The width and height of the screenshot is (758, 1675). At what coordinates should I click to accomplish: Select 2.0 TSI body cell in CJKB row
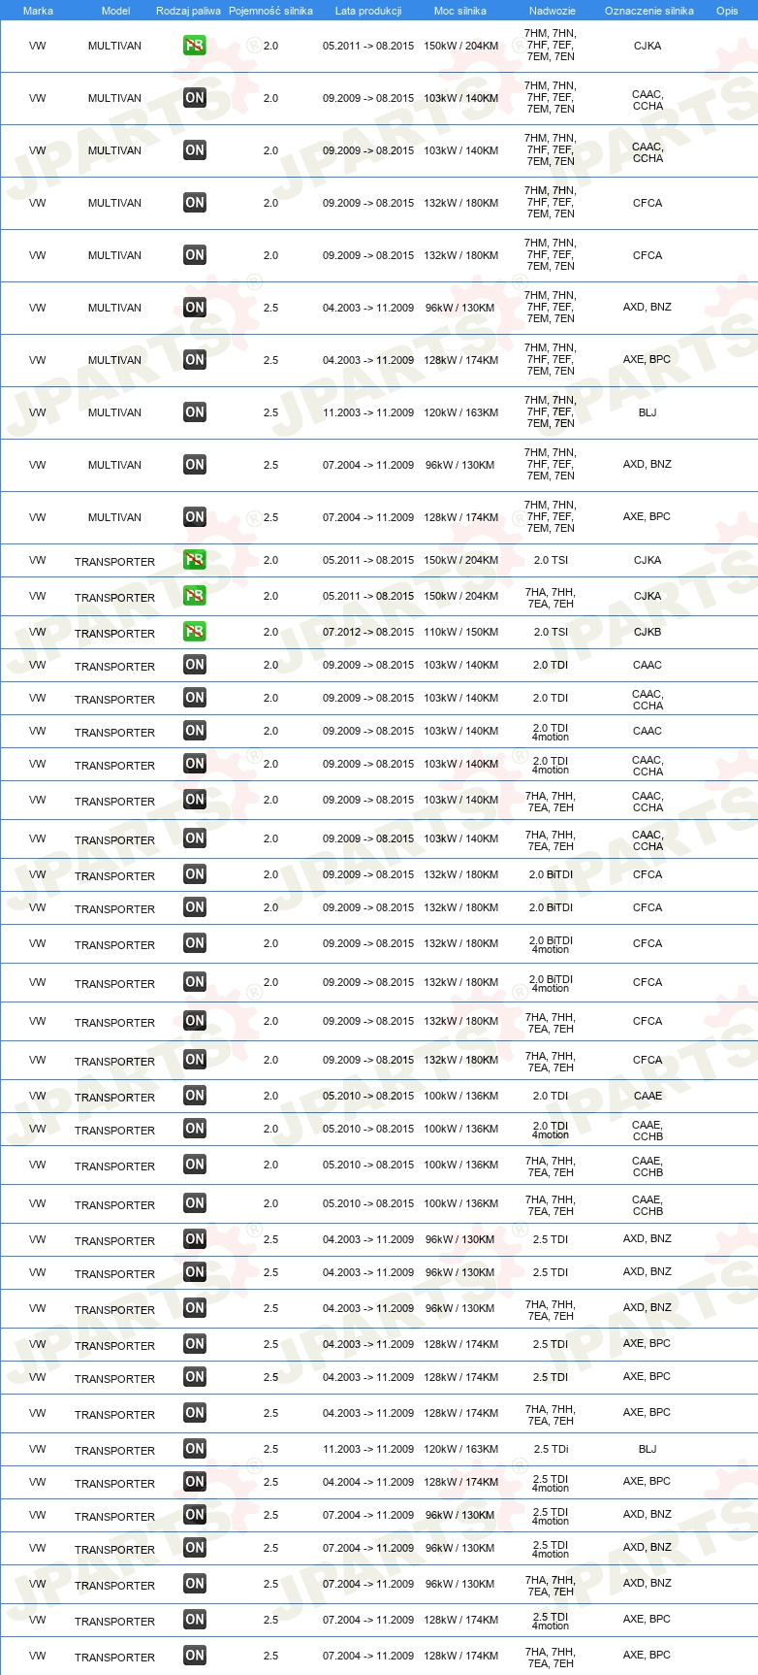(551, 632)
